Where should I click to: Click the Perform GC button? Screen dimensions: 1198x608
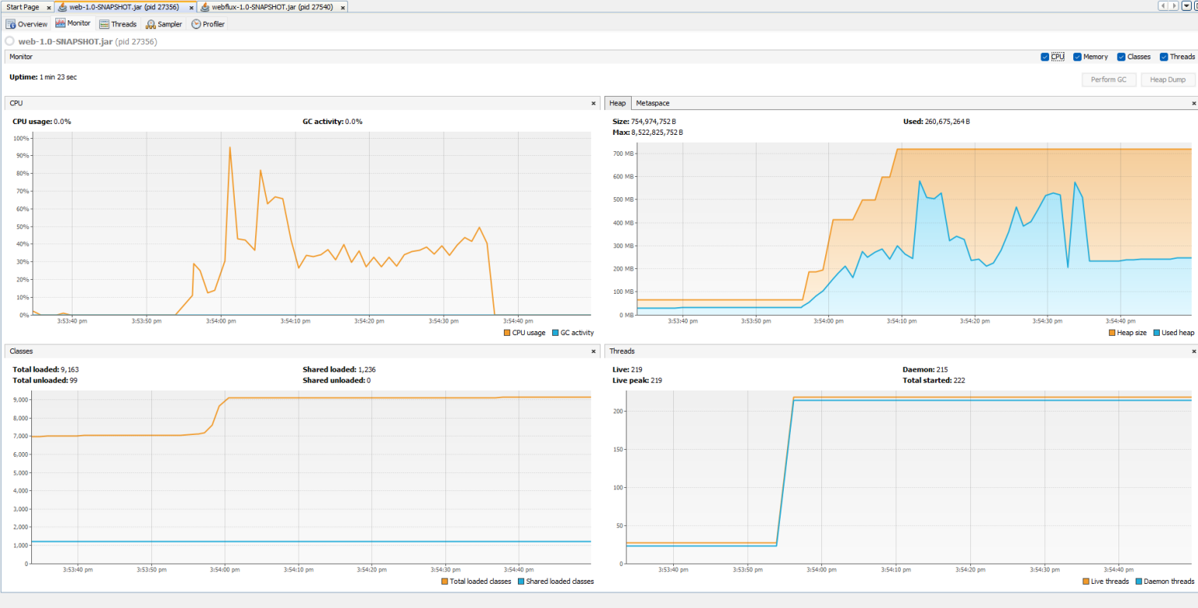[1108, 79]
